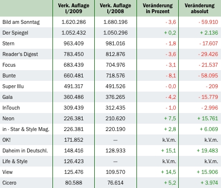Click 'in - Star & Style Mag.' label
The image size is (221, 188).
[x=26, y=129]
